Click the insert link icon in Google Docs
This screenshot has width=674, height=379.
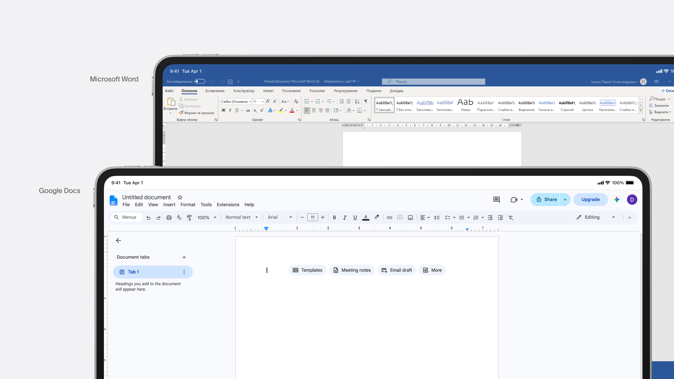390,218
